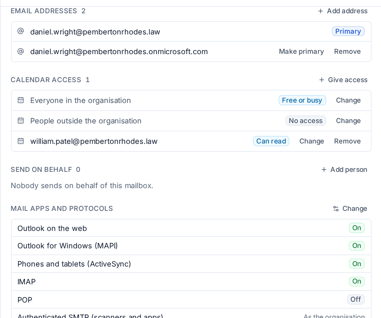381x318 pixels.
Task: Toggle POP Off status
Action: [356, 299]
